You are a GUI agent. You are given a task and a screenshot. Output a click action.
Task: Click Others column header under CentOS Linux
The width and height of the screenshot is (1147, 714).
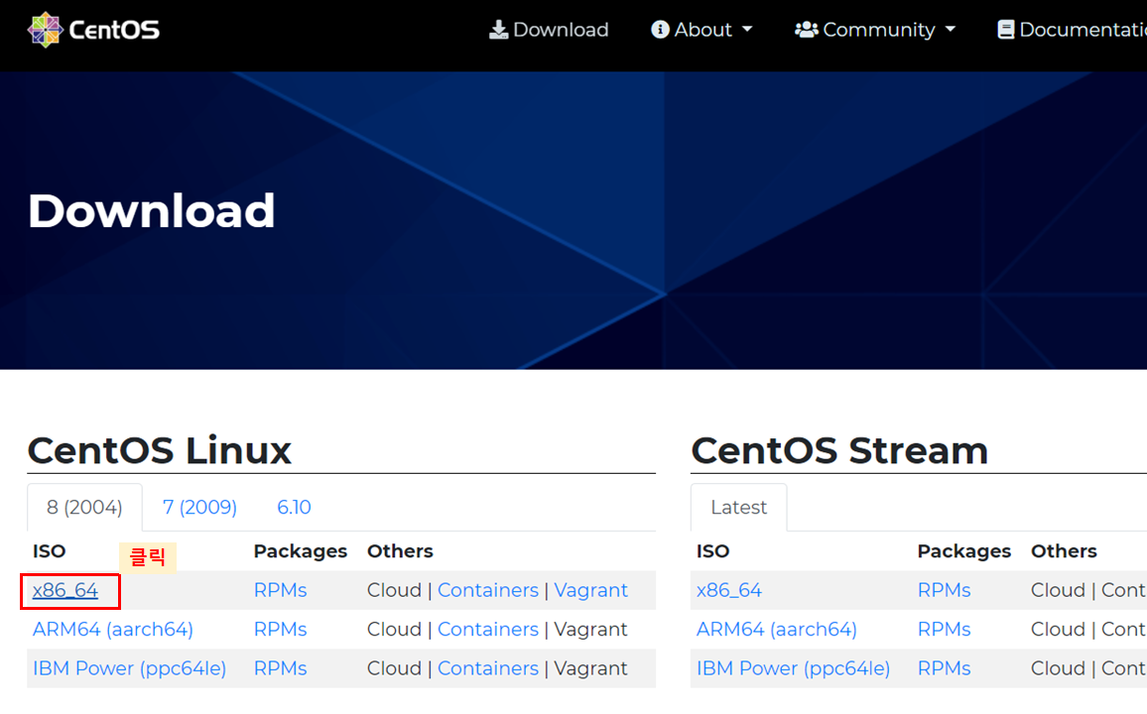(x=400, y=551)
